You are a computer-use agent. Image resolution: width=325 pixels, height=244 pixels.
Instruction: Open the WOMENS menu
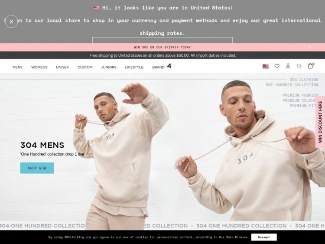pyautogui.click(x=39, y=67)
